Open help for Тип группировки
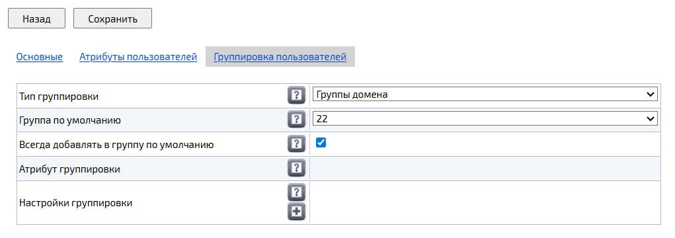The width and height of the screenshot is (675, 238). click(x=296, y=96)
